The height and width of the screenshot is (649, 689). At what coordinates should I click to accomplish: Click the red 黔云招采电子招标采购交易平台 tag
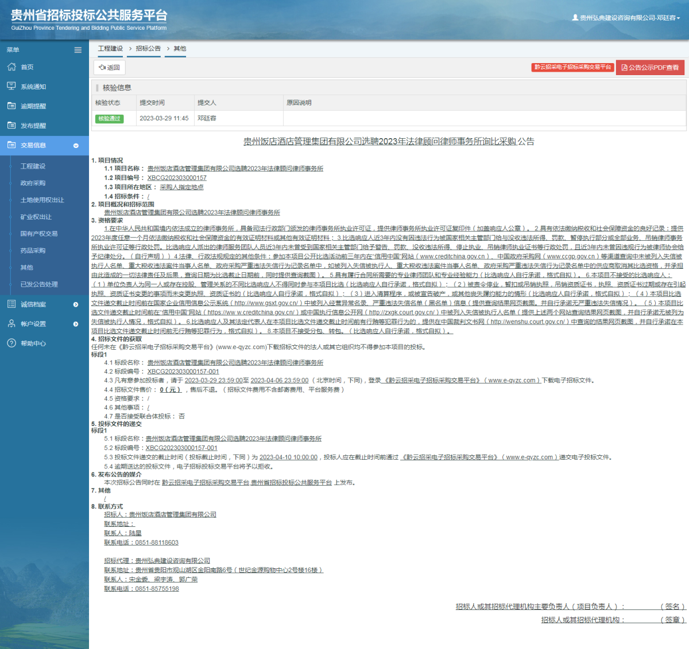click(572, 67)
